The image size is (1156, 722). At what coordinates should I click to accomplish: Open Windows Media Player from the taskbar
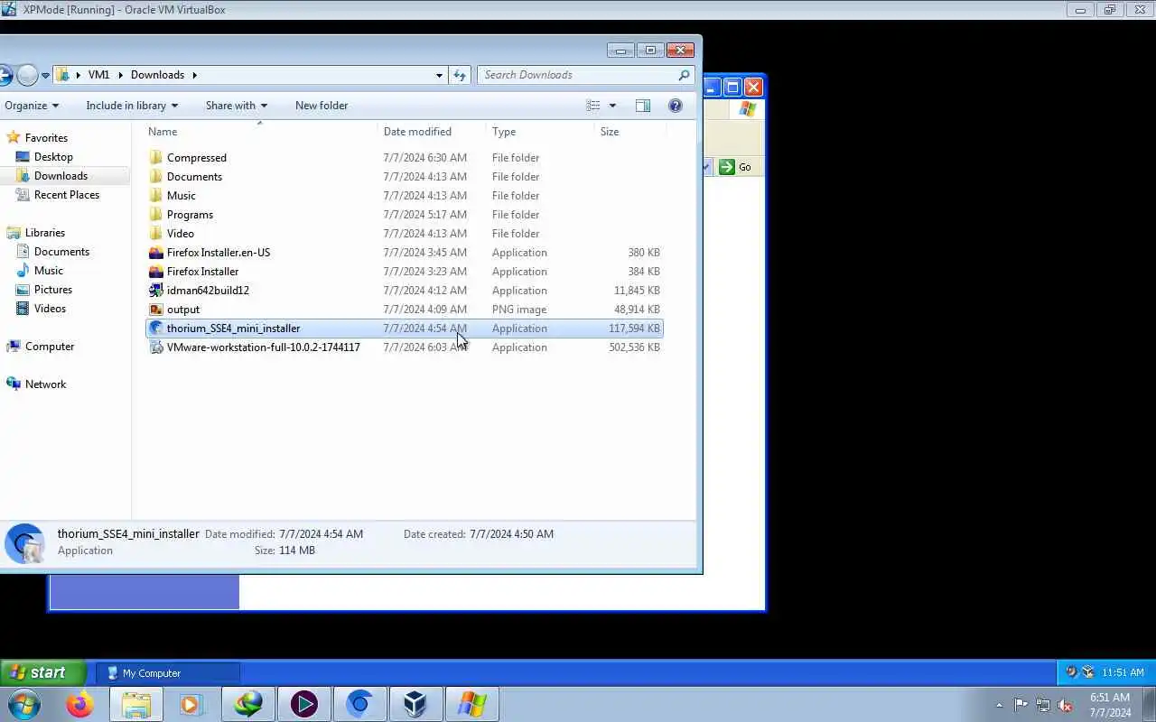pyautogui.click(x=191, y=704)
